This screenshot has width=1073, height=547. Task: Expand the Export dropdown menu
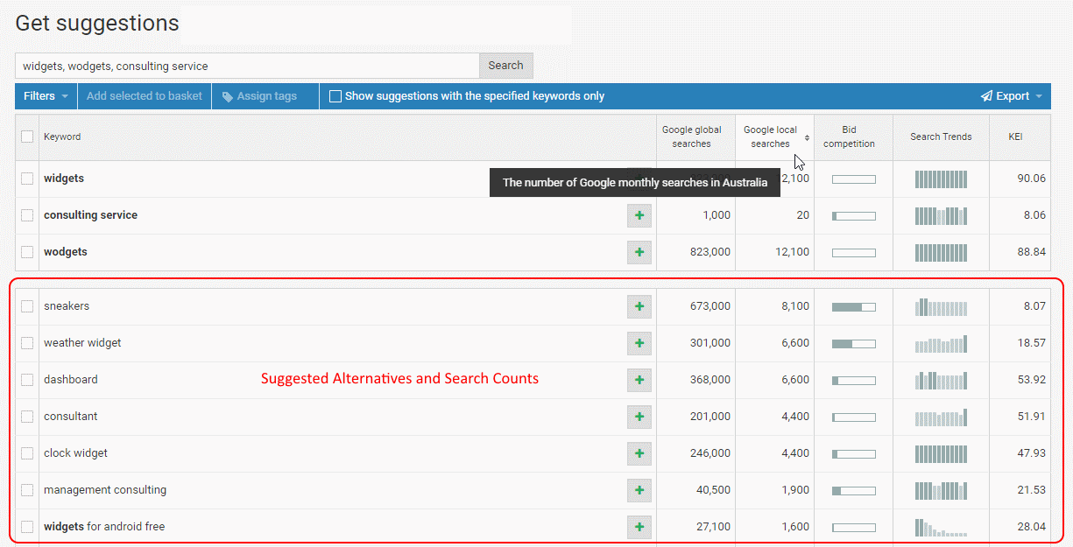click(x=1011, y=96)
